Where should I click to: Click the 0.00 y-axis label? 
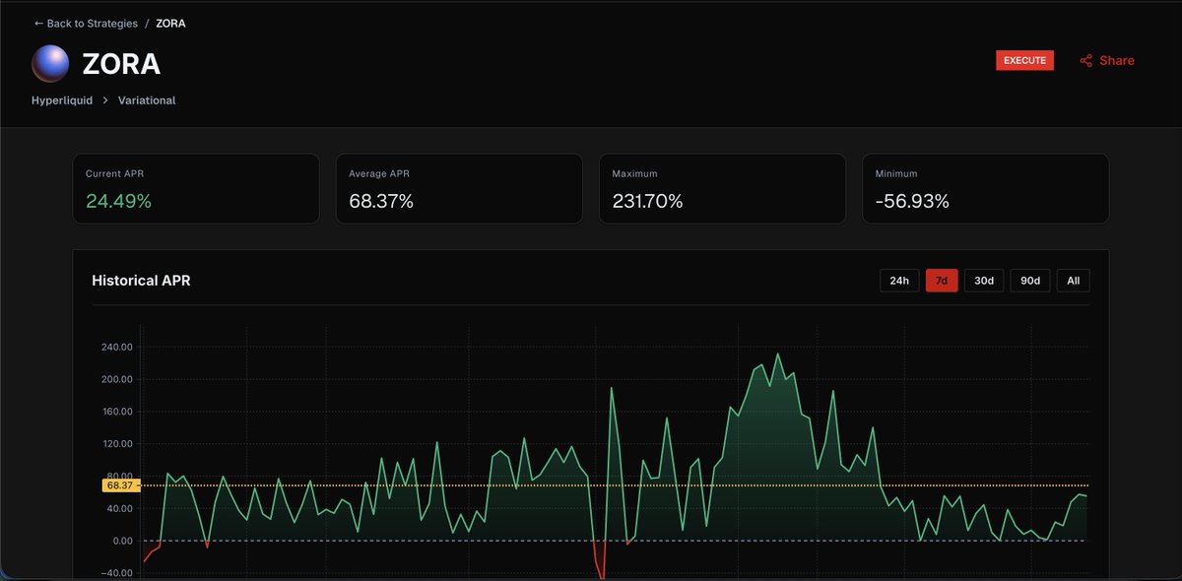(122, 541)
